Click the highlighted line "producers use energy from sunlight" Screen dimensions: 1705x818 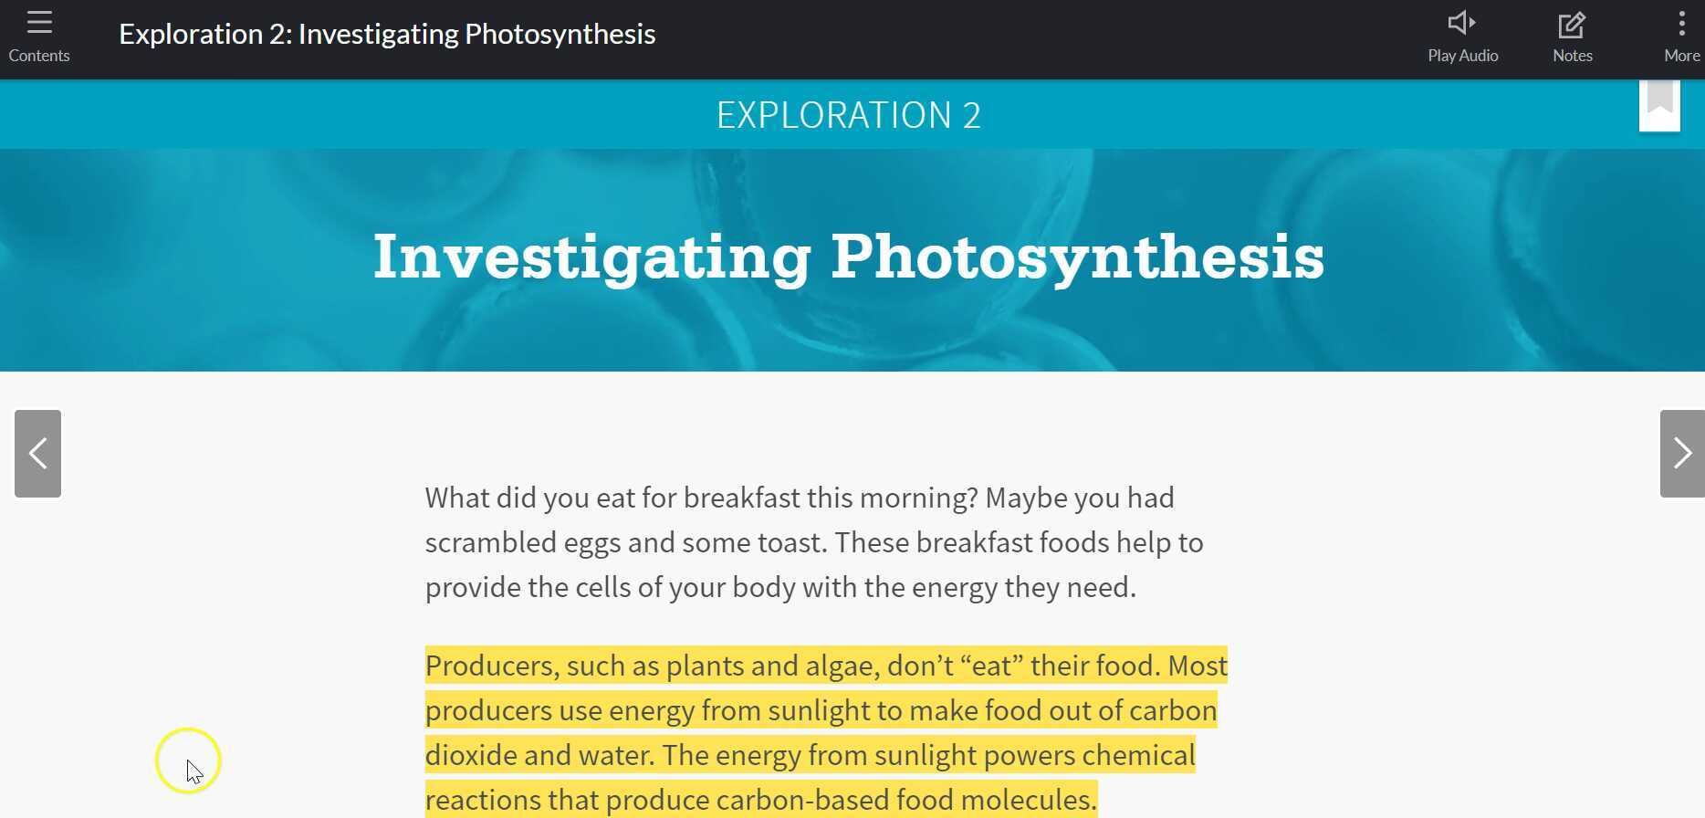(x=821, y=710)
